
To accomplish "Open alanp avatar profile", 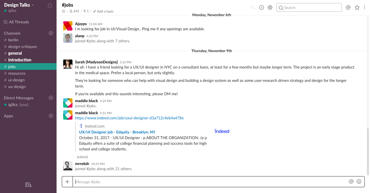I will pyautogui.click(x=68, y=38).
